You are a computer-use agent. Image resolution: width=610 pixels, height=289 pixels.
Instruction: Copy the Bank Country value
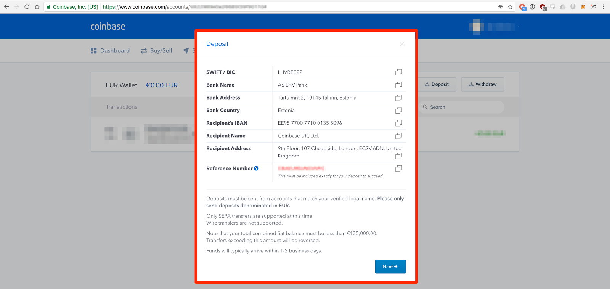coord(398,111)
